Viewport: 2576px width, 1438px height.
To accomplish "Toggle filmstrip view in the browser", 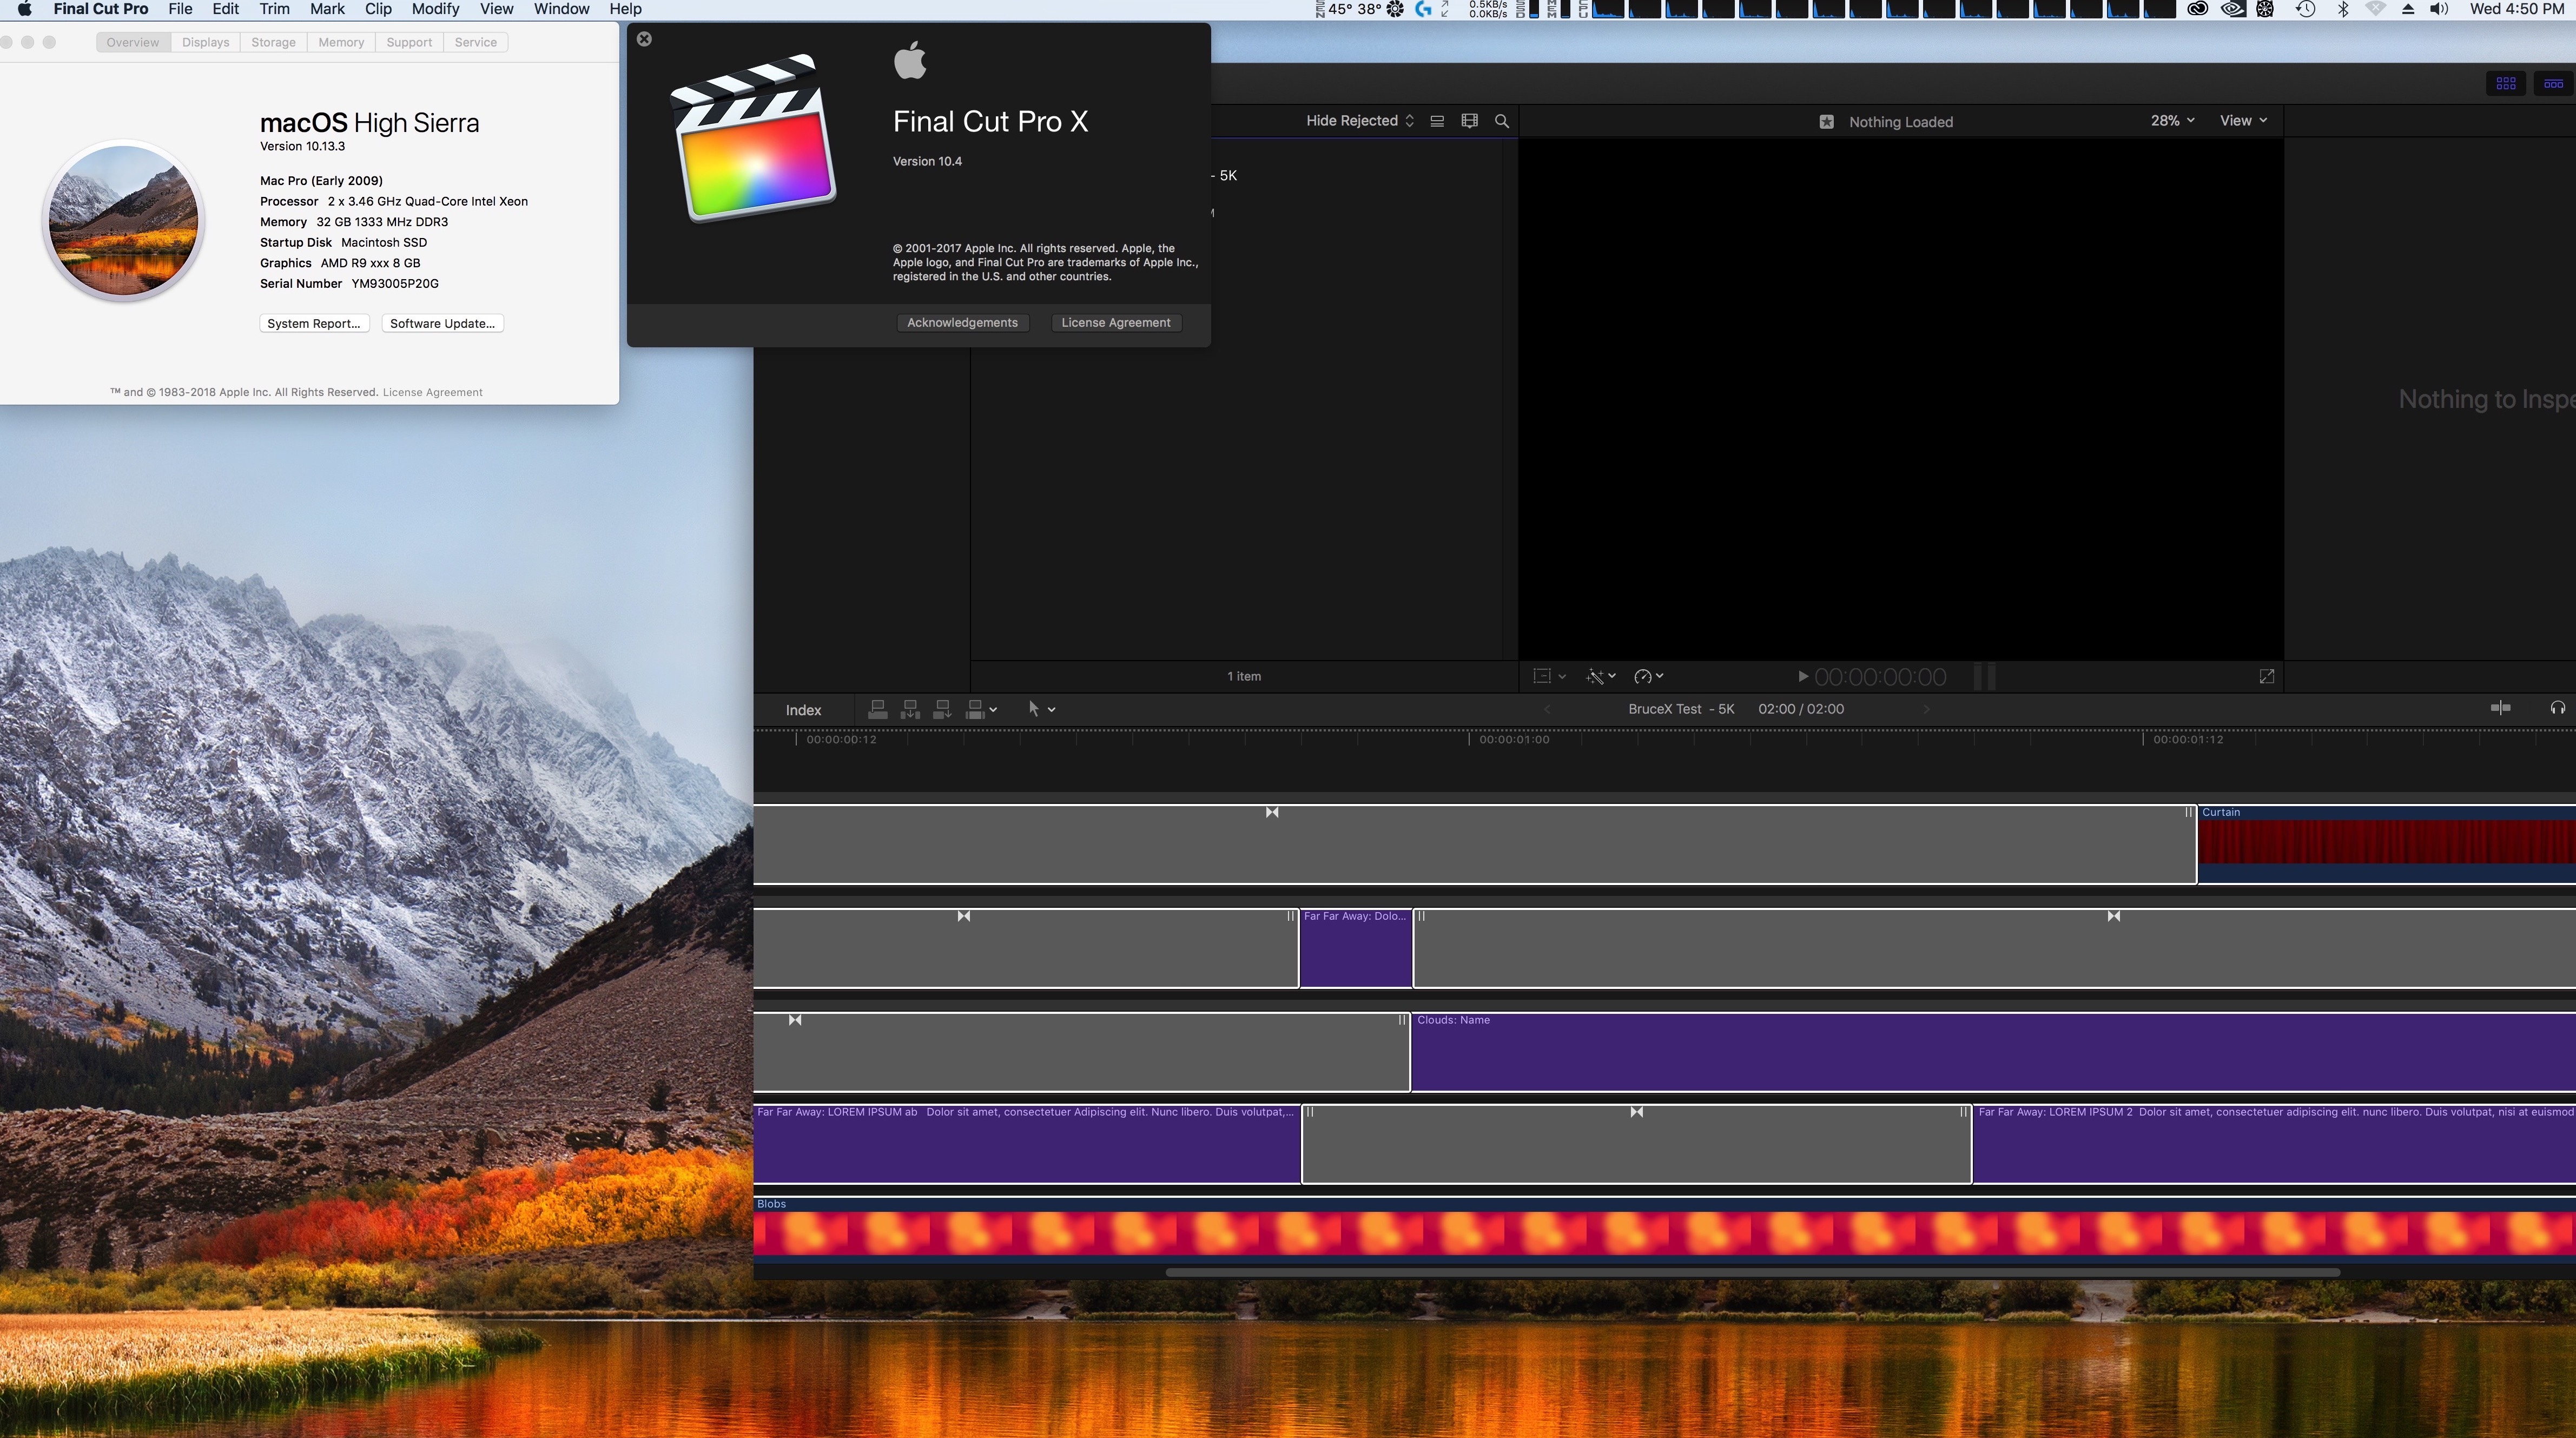I will coord(1469,121).
